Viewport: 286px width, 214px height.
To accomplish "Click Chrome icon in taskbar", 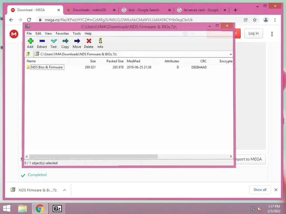I will [x=40, y=208].
